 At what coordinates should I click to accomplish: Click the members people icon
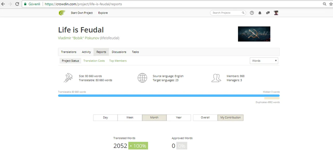click(x=216, y=78)
